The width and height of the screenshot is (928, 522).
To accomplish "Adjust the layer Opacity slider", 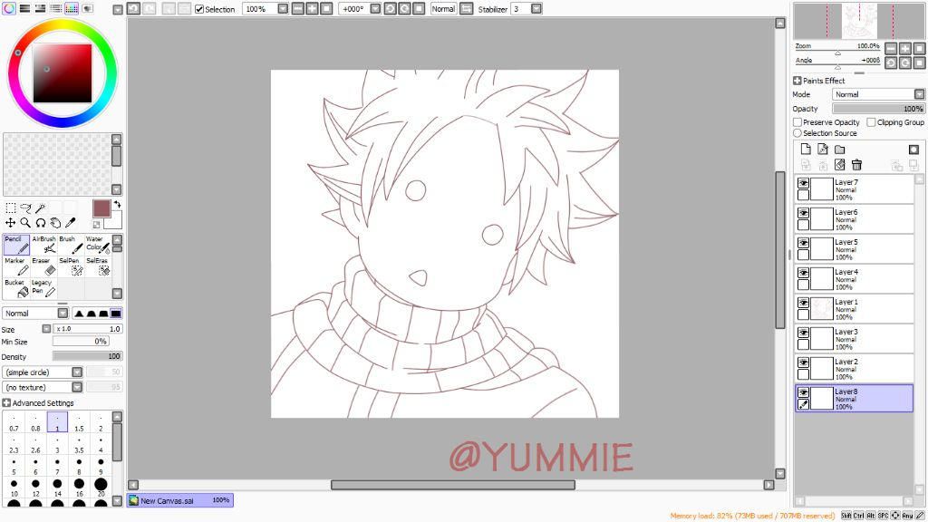I will pyautogui.click(x=878, y=109).
